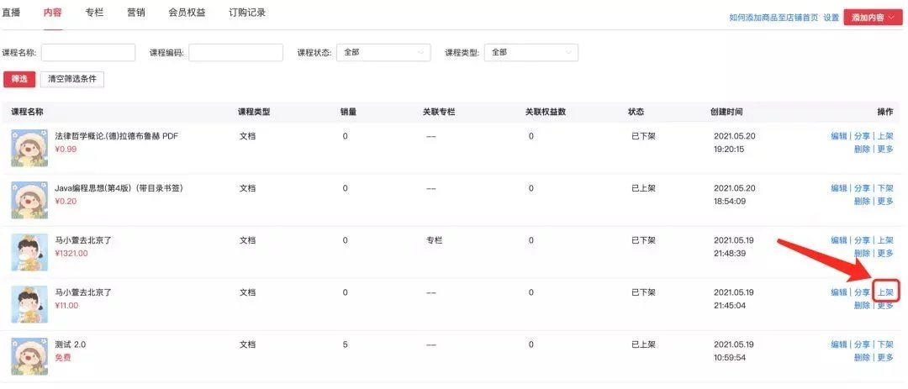908x389 pixels.
Task: Open the 营销 tab
Action: coord(136,12)
